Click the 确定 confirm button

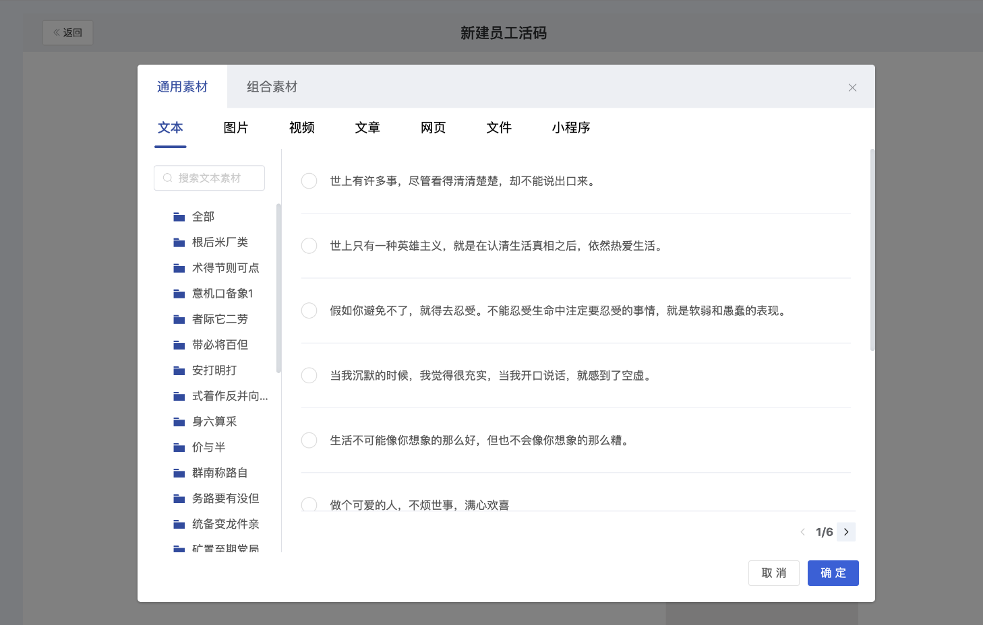833,573
